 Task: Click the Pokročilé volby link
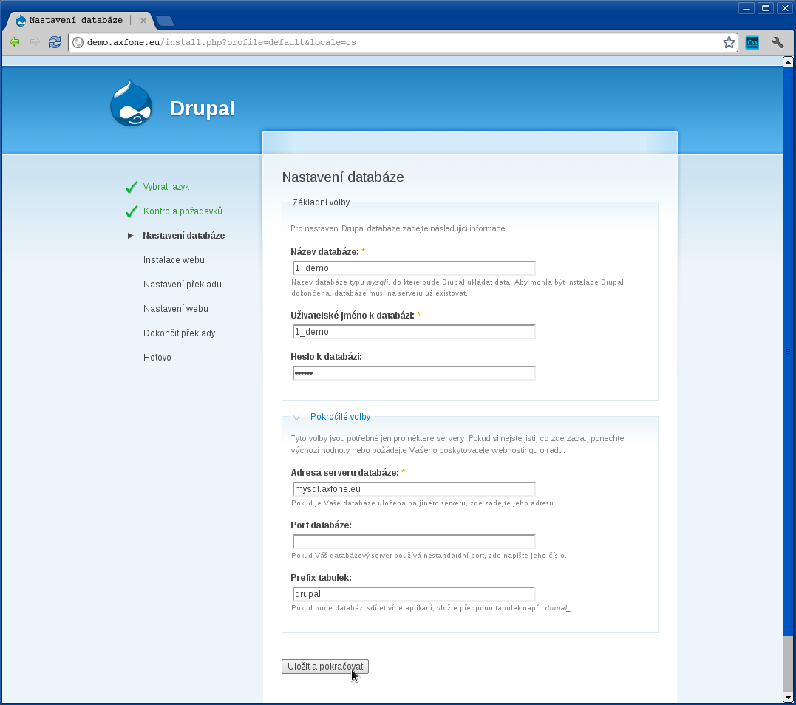click(x=340, y=417)
